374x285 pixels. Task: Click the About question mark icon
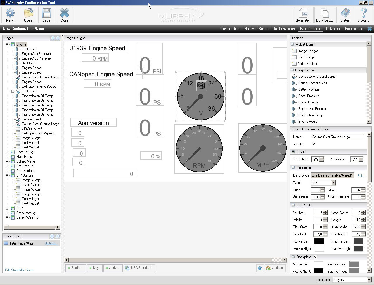pos(363,13)
